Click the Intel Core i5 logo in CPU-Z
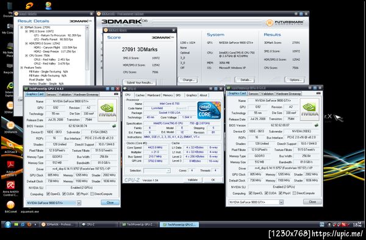 [209, 110]
